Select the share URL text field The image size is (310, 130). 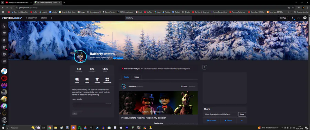[x=220, y=114]
